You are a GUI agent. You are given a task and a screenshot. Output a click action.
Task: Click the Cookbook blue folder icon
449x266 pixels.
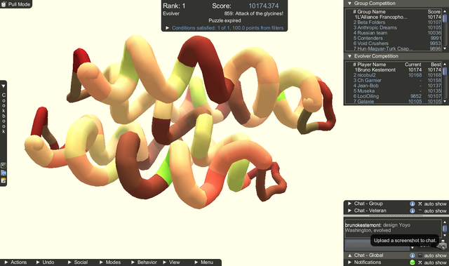tap(4, 173)
